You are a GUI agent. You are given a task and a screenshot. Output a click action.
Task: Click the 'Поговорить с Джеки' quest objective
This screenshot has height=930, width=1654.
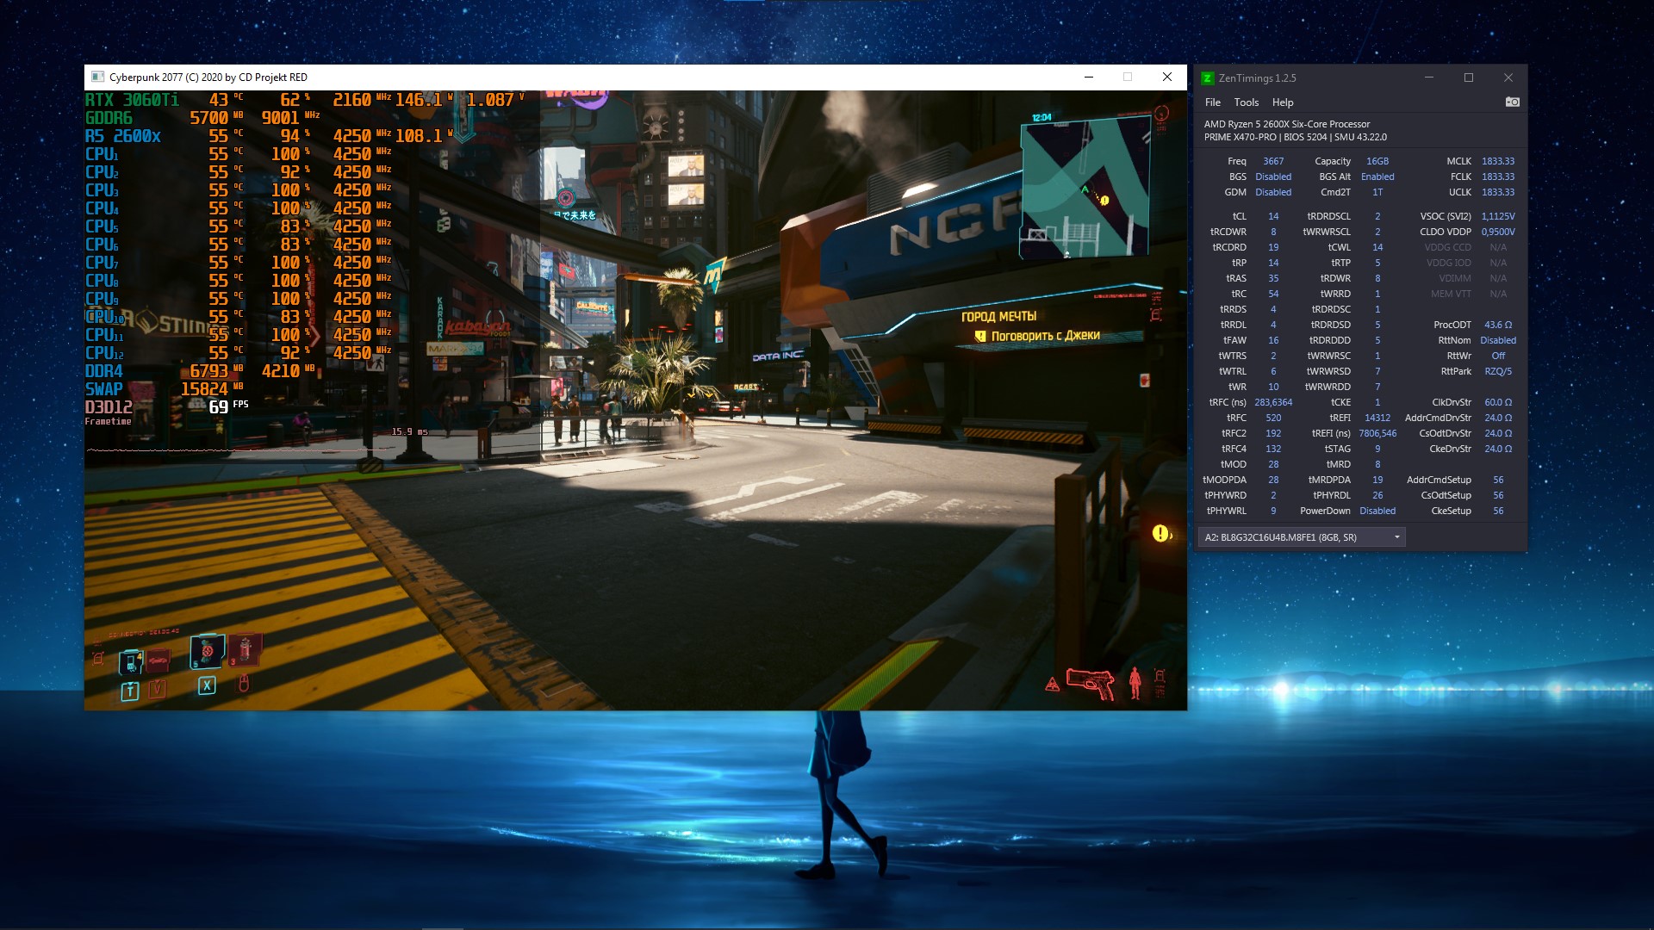[x=1044, y=336]
